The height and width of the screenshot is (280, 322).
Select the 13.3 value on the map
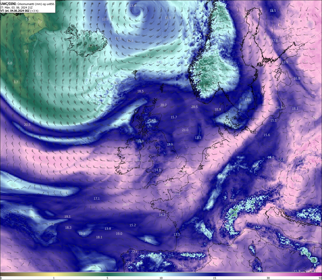point(198,138)
